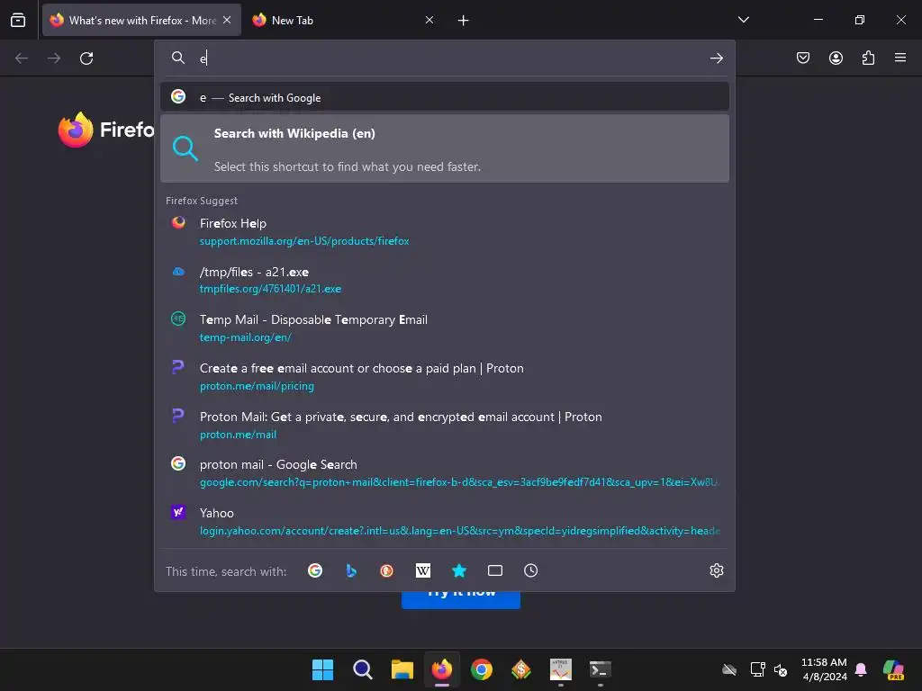Search Bookmarks using the star icon
Viewport: 922px width, 691px height.
point(459,570)
